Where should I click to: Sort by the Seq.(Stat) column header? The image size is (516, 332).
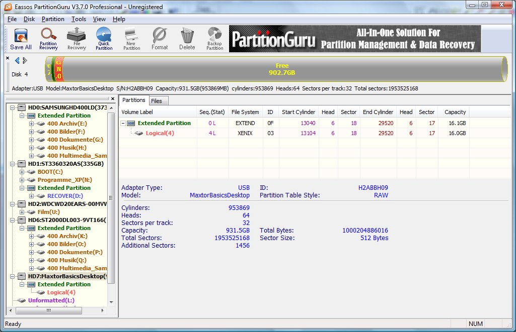pyautogui.click(x=212, y=112)
